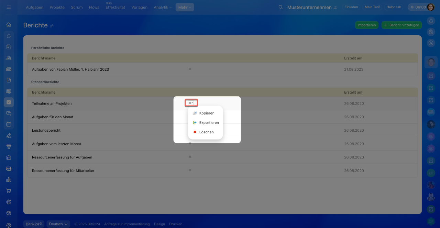Open report Ressourcenerfassung für Aufgaben
The width and height of the screenshot is (440, 228).
pos(62,157)
